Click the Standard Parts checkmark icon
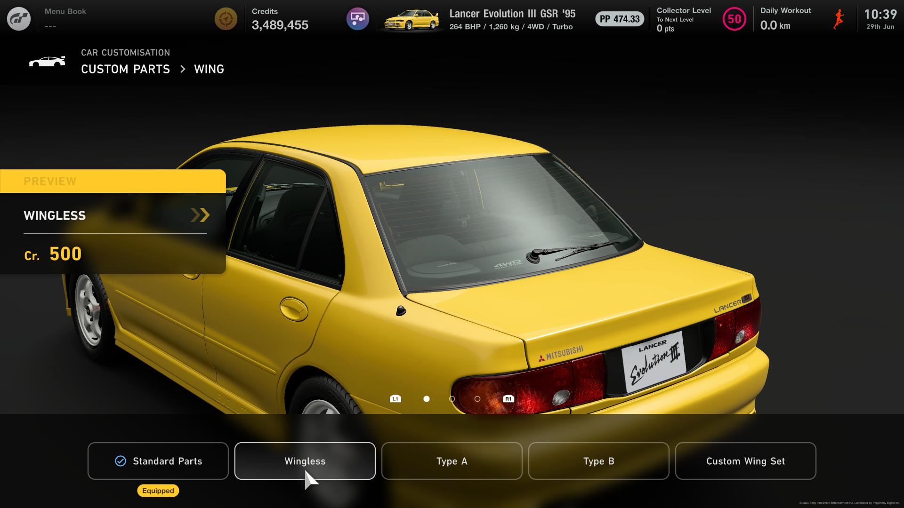904x508 pixels. 121,461
